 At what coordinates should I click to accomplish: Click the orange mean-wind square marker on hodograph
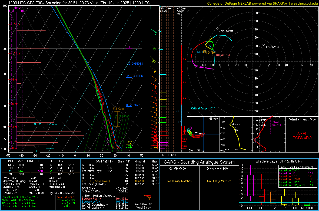[x=205, y=52]
